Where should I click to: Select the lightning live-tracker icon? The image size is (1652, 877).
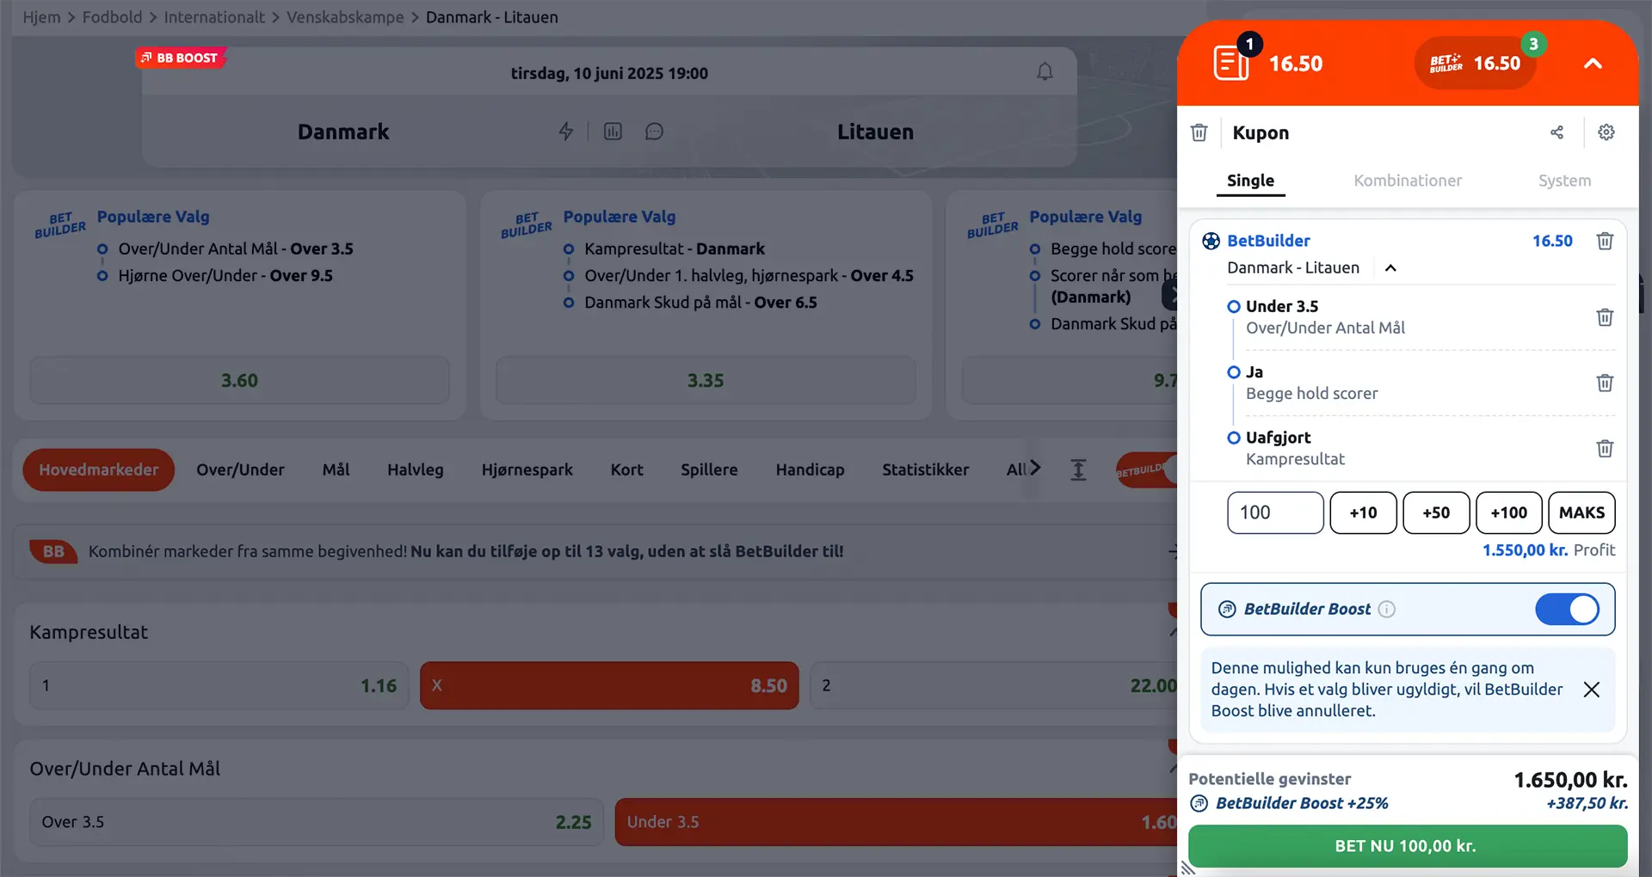tap(565, 131)
